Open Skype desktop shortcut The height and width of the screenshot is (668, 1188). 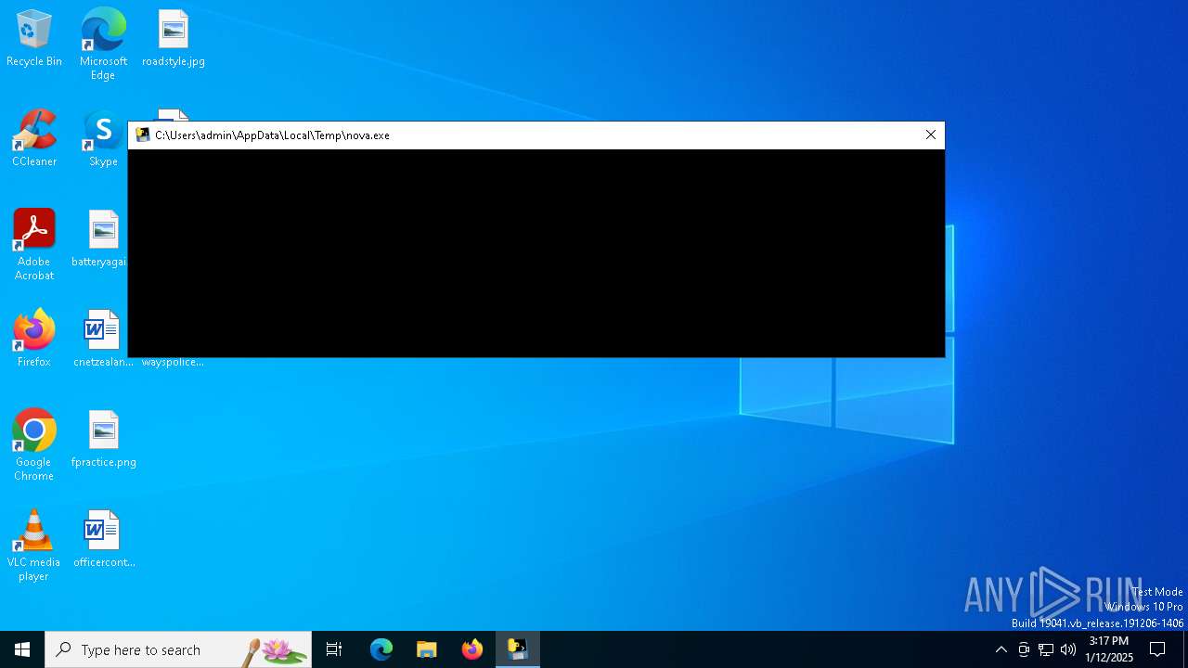tap(103, 139)
